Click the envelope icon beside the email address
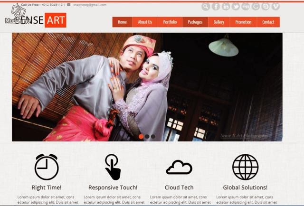Screen dimensions: 304x206 pyautogui.click(x=68, y=4)
